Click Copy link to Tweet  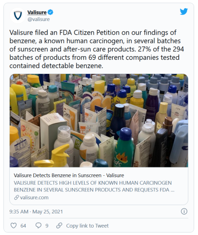pos(87,226)
